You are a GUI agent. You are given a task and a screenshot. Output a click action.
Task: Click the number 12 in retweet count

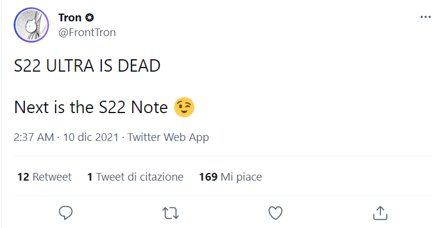[23, 177]
